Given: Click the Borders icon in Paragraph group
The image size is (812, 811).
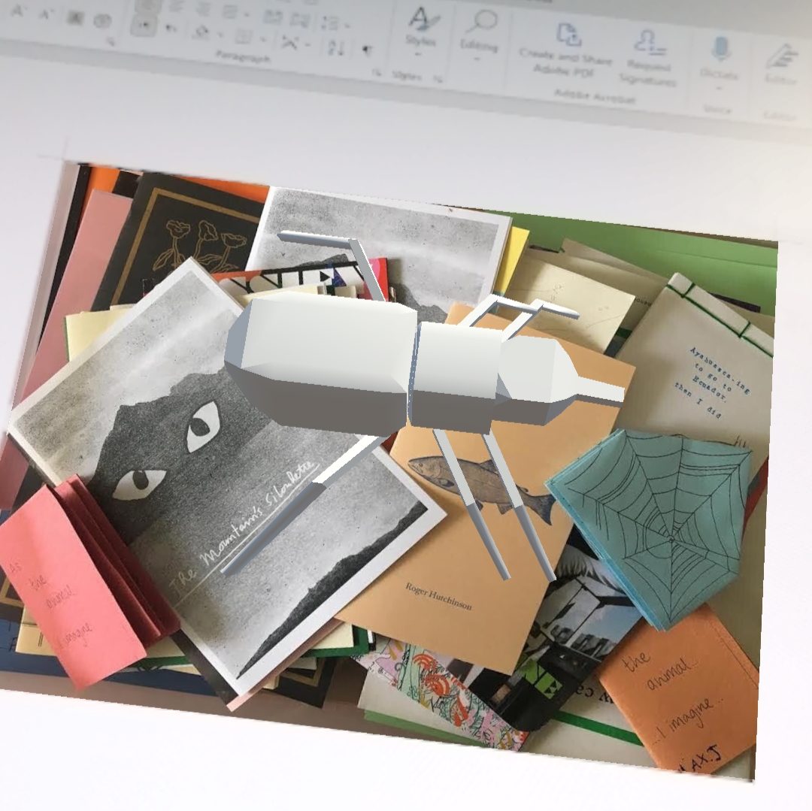Looking at the screenshot, I should [243, 35].
